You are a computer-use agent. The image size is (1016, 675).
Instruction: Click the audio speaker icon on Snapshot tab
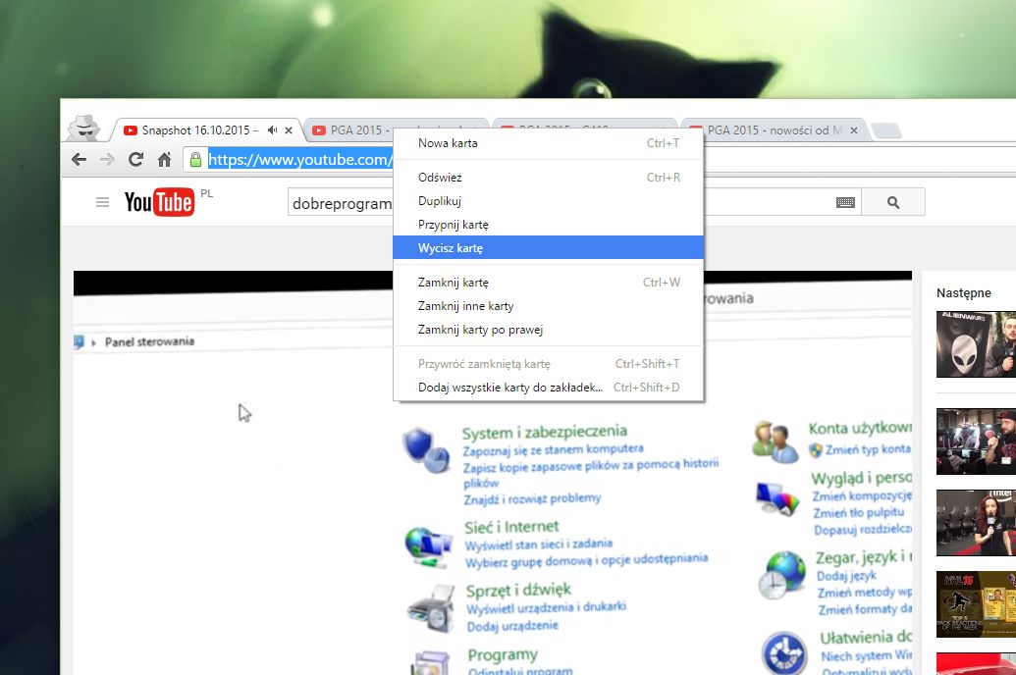[273, 130]
